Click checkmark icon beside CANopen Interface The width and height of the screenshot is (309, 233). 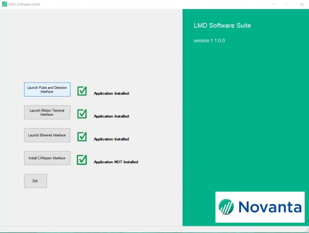[82, 160]
